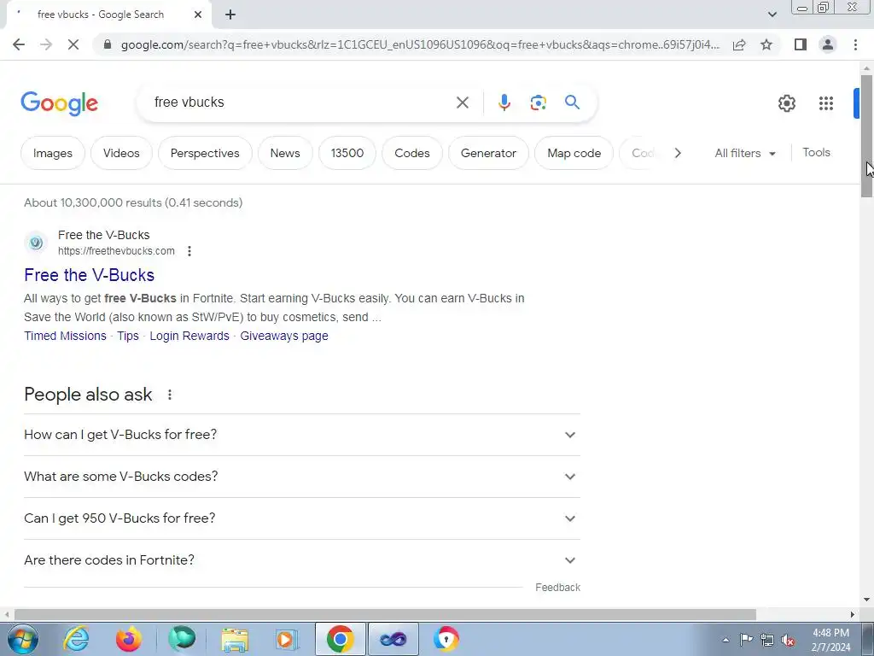This screenshot has height=656, width=874.
Task: Click the address bar URL
Action: [419, 44]
